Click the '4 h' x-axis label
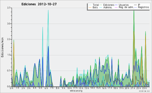The image size is (152, 93). click(35, 88)
